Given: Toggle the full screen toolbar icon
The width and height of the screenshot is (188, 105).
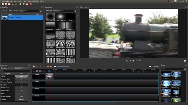Looking at the screenshot, I should 27,4.
